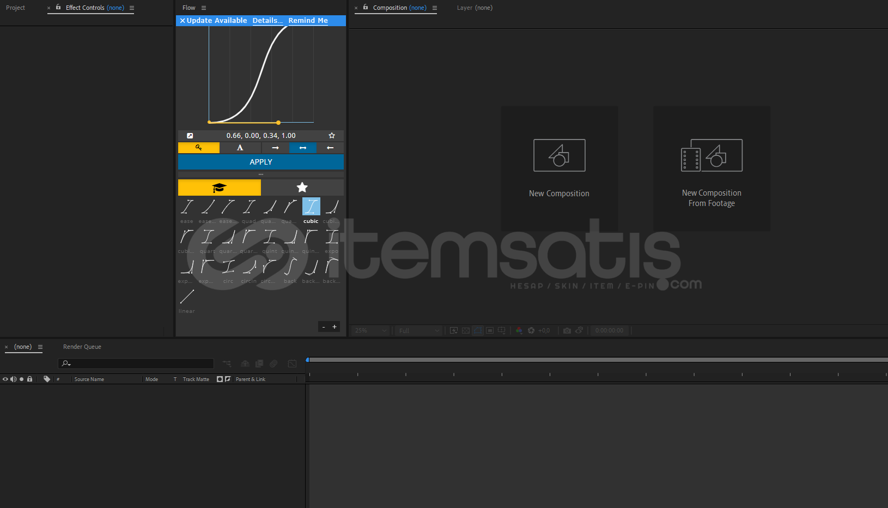Switch to the Layer (none) tab
Screen dimensions: 888x508
click(475, 8)
